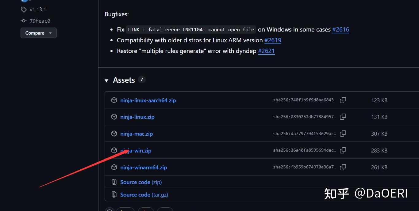The image size is (419, 211).
Task: Click the package icon next to ninja-winarm64.zip
Action: tap(114, 167)
